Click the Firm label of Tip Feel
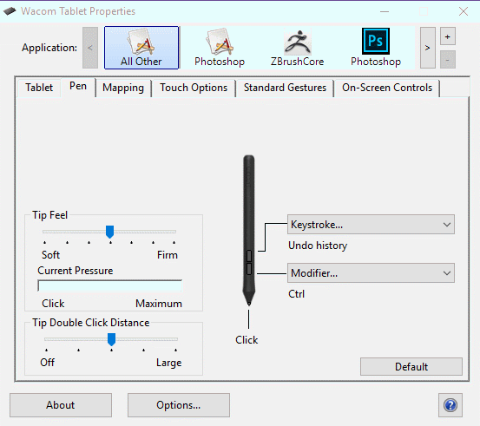This screenshot has width=480, height=426. pos(168,255)
